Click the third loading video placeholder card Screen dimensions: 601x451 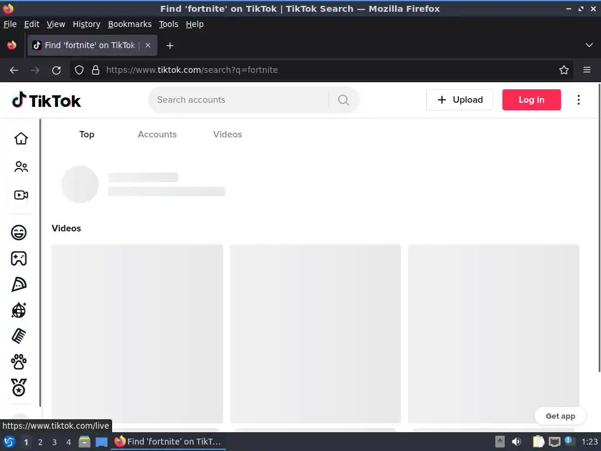click(x=493, y=334)
